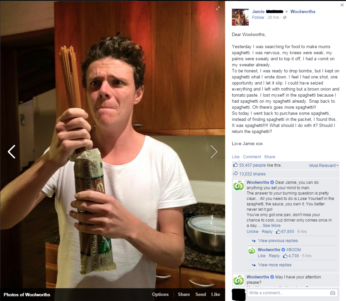Viewport: 346px width, 301px height.
Task: Follow Jamie from the post header
Action: [x=258, y=18]
